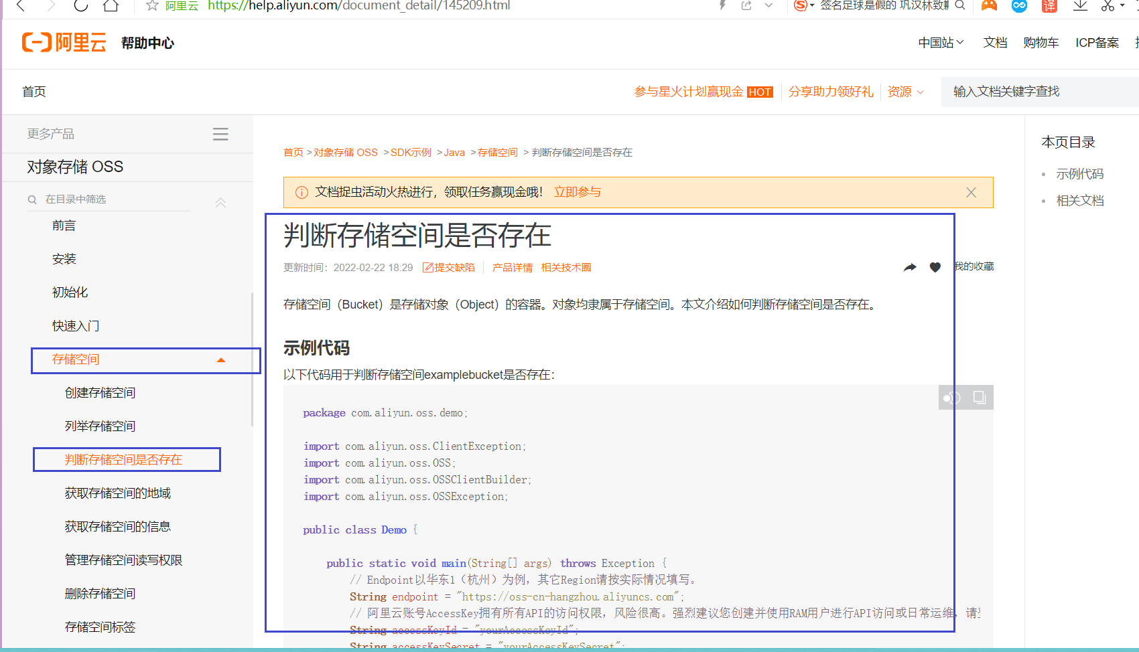The width and height of the screenshot is (1139, 652).
Task: Reload the page using refresh icon
Action: click(81, 5)
